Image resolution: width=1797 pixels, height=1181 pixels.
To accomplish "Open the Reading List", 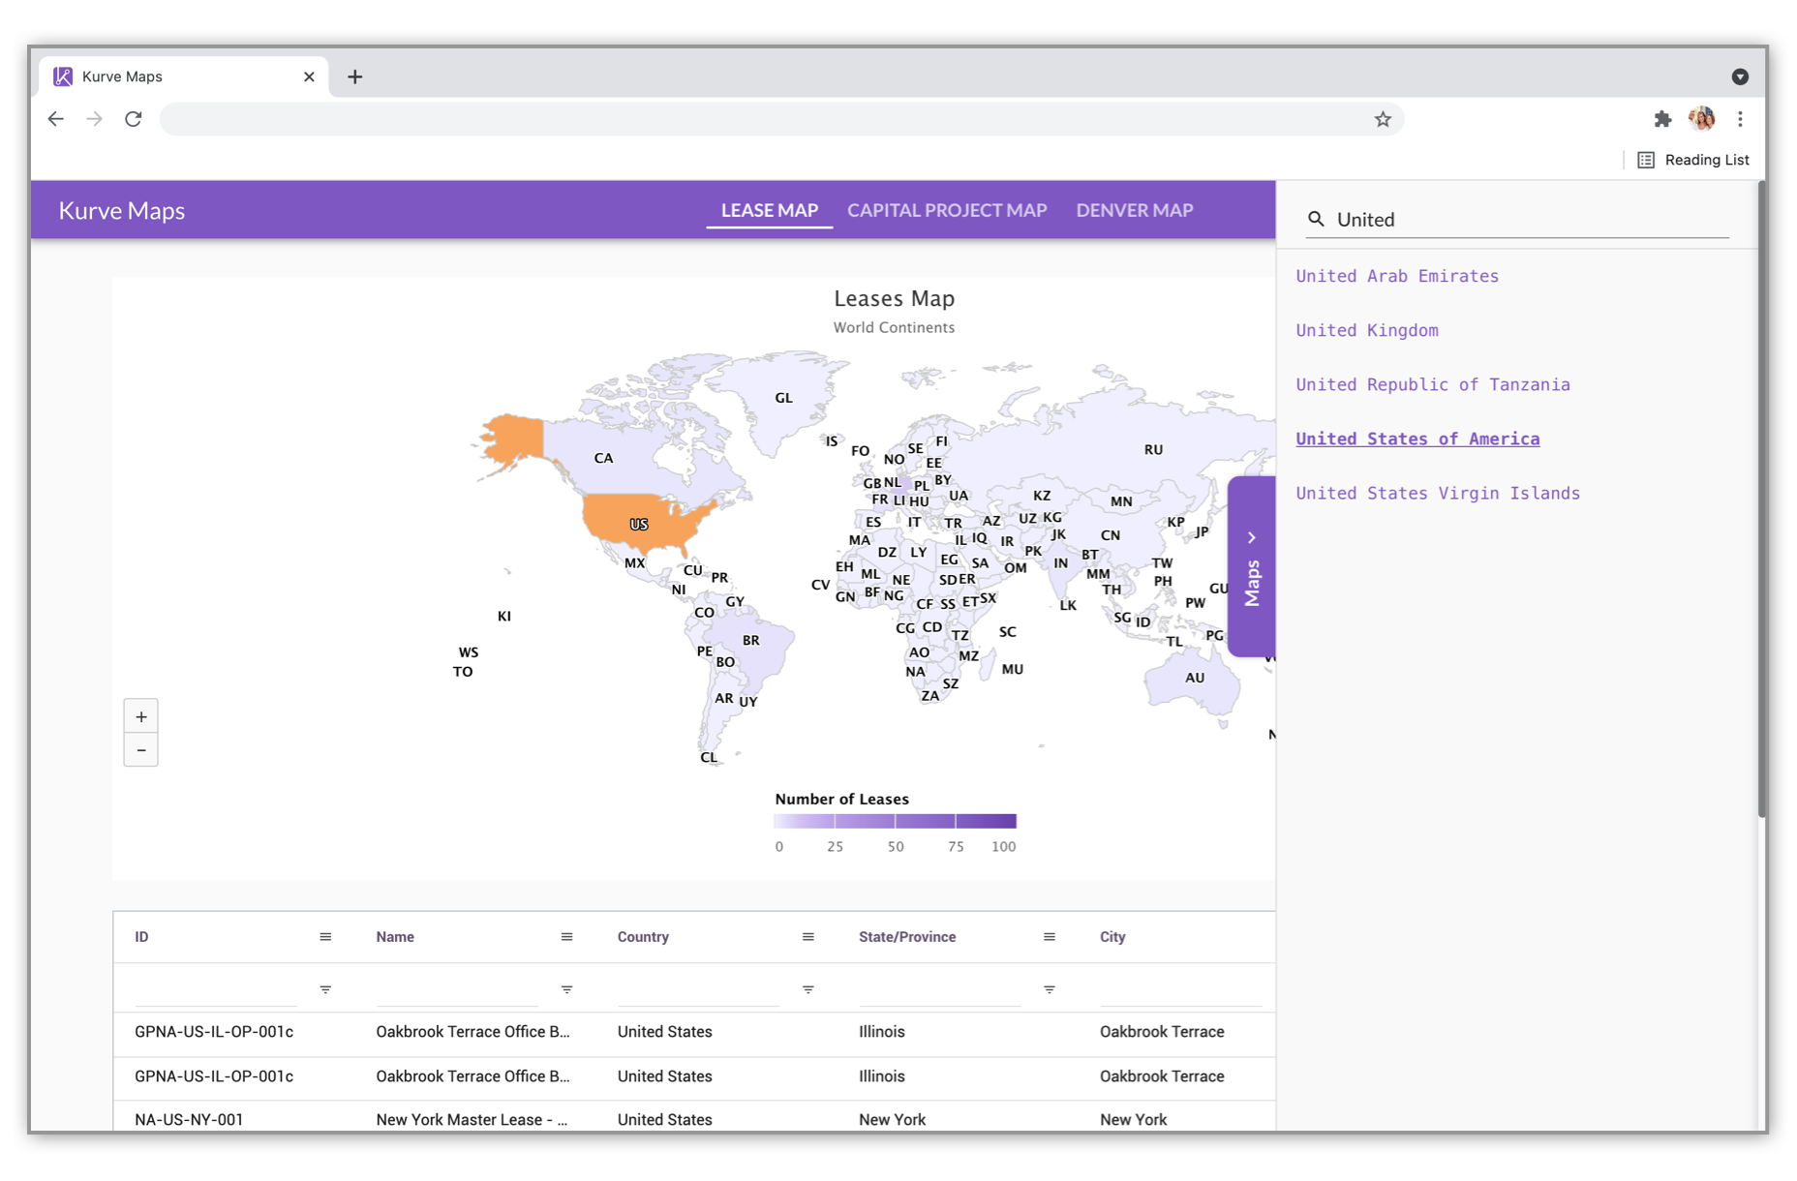I will (x=1692, y=160).
